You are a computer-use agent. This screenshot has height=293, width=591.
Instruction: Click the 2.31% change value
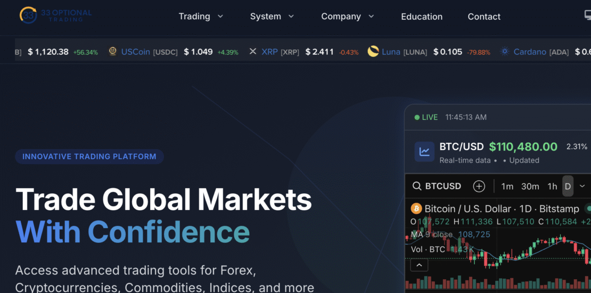[x=577, y=146]
